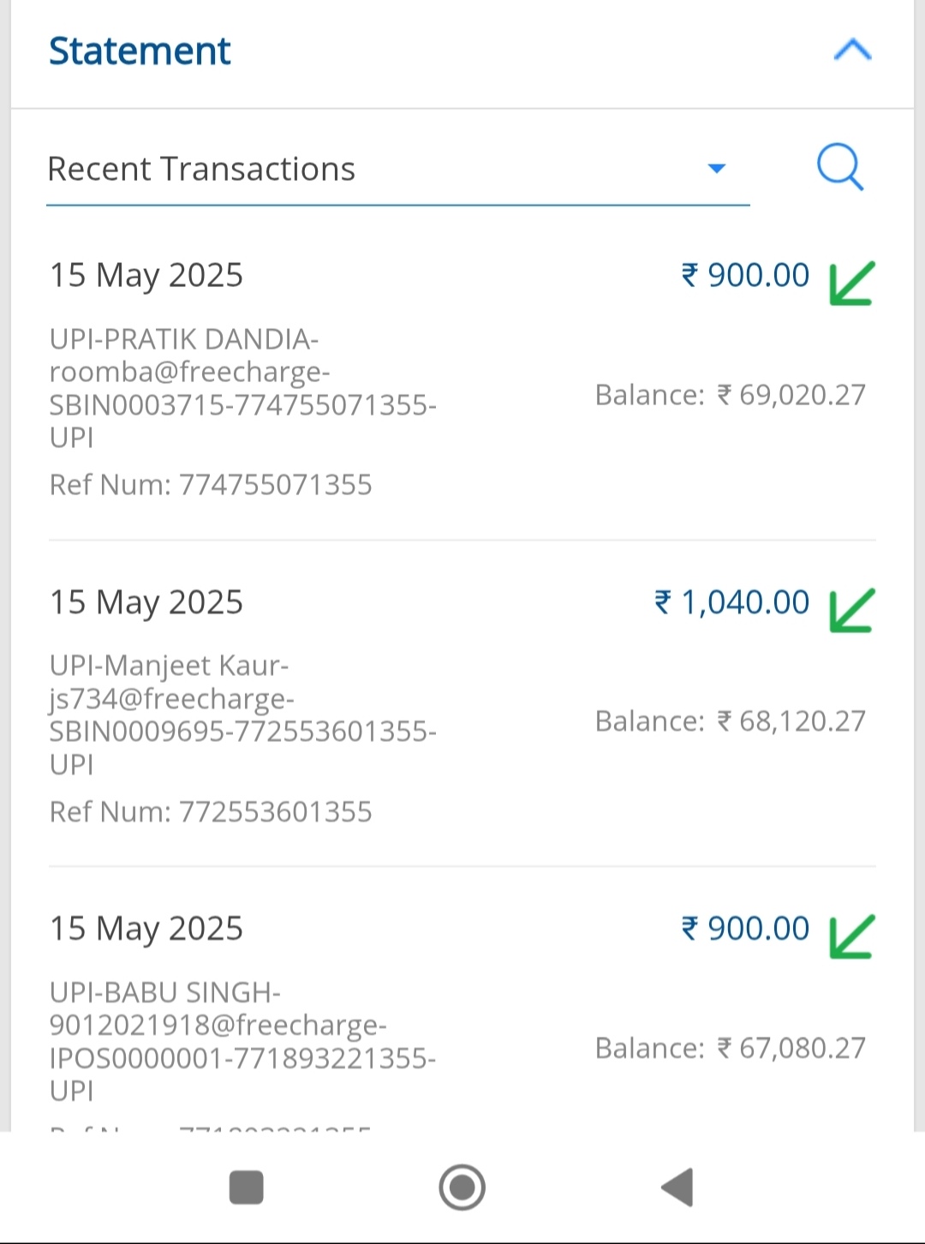This screenshot has width=925, height=1244.
Task: Tap Balance ₹ 67,080.27 text
Action: (x=730, y=1048)
